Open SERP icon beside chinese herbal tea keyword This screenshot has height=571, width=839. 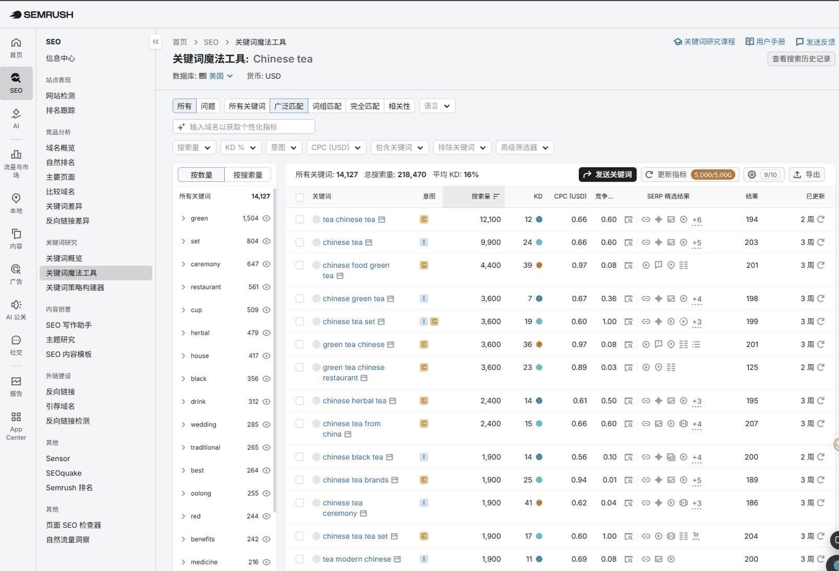(x=393, y=401)
